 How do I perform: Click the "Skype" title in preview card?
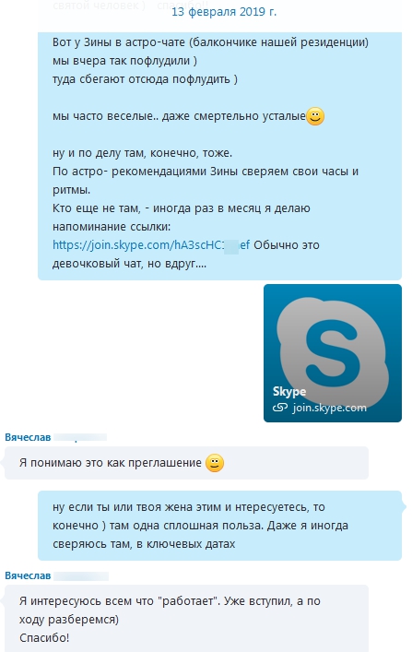289,391
